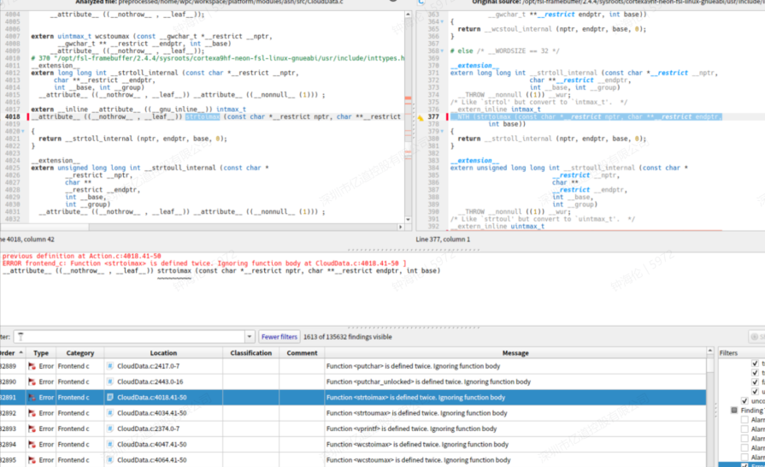Image resolution: width=765 pixels, height=467 pixels.
Task: Click the error icon in row 32889
Action: point(32,366)
